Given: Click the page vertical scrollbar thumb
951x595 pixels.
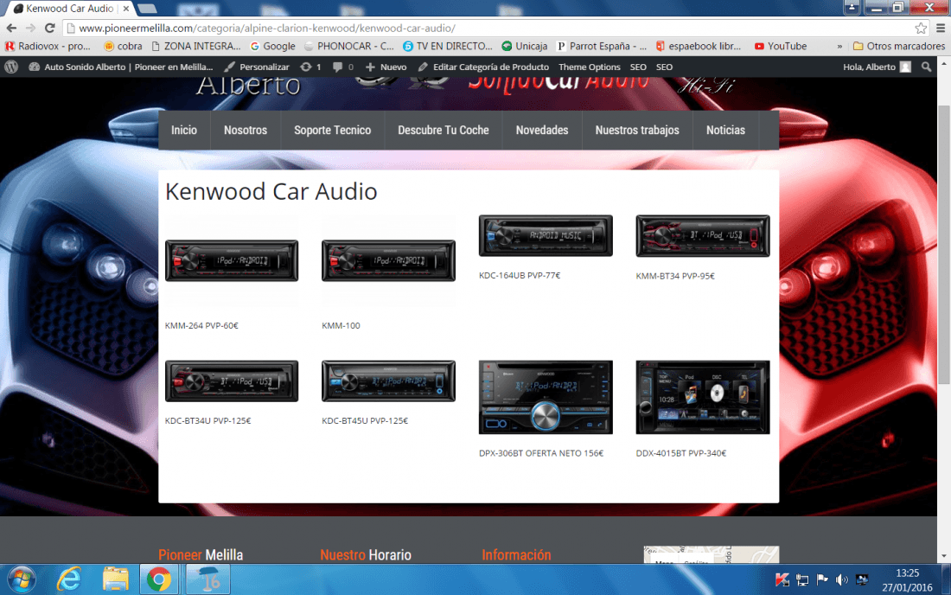Looking at the screenshot, I should [x=944, y=244].
